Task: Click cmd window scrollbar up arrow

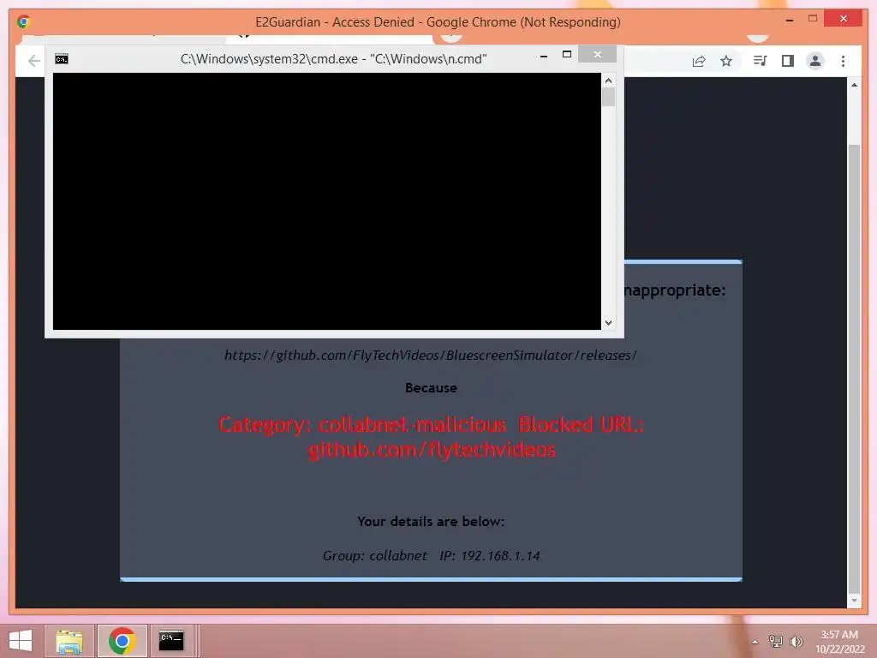Action: [609, 81]
